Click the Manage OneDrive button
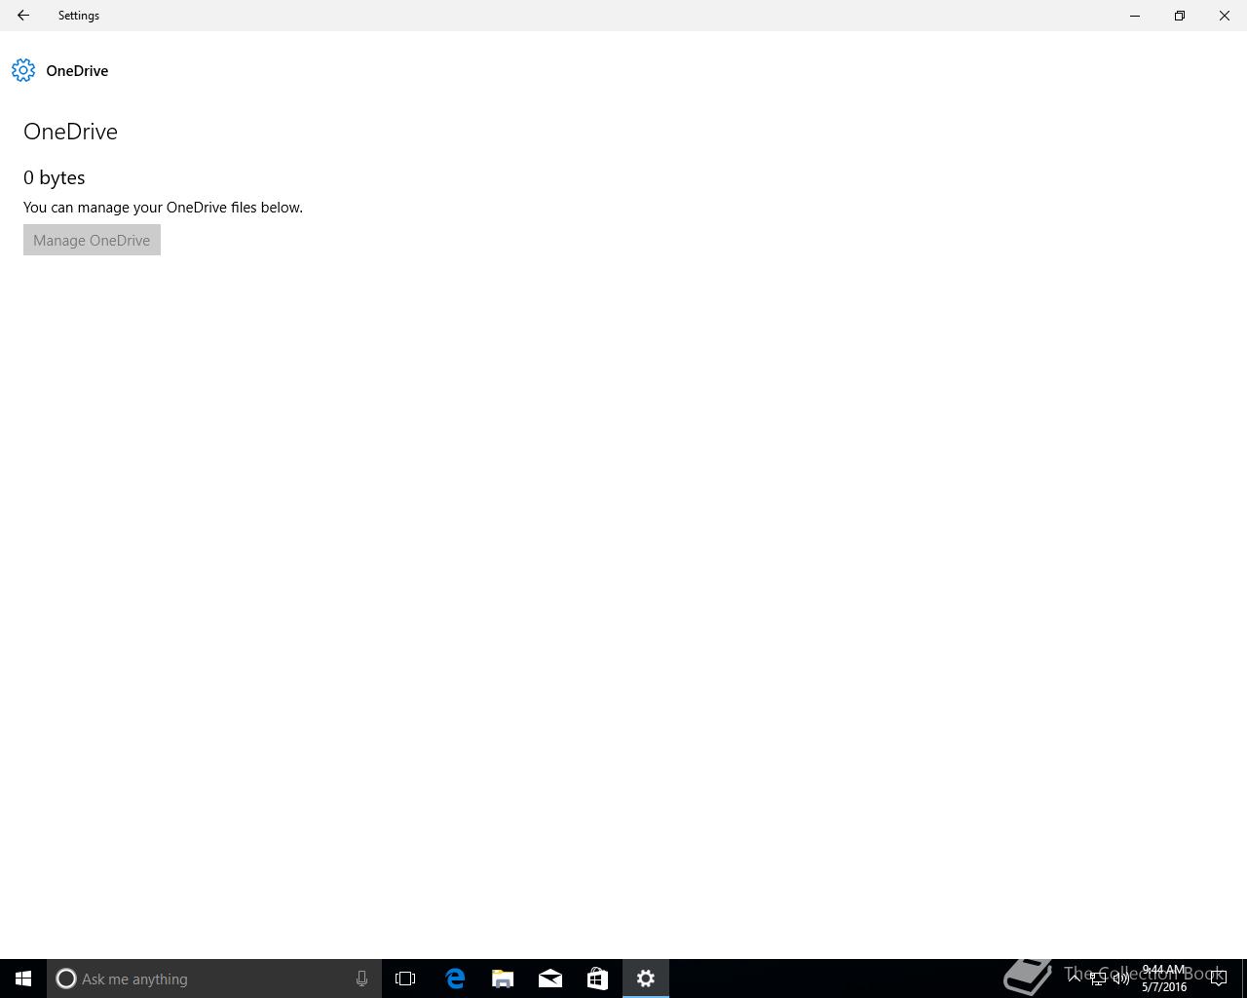 point(92,240)
